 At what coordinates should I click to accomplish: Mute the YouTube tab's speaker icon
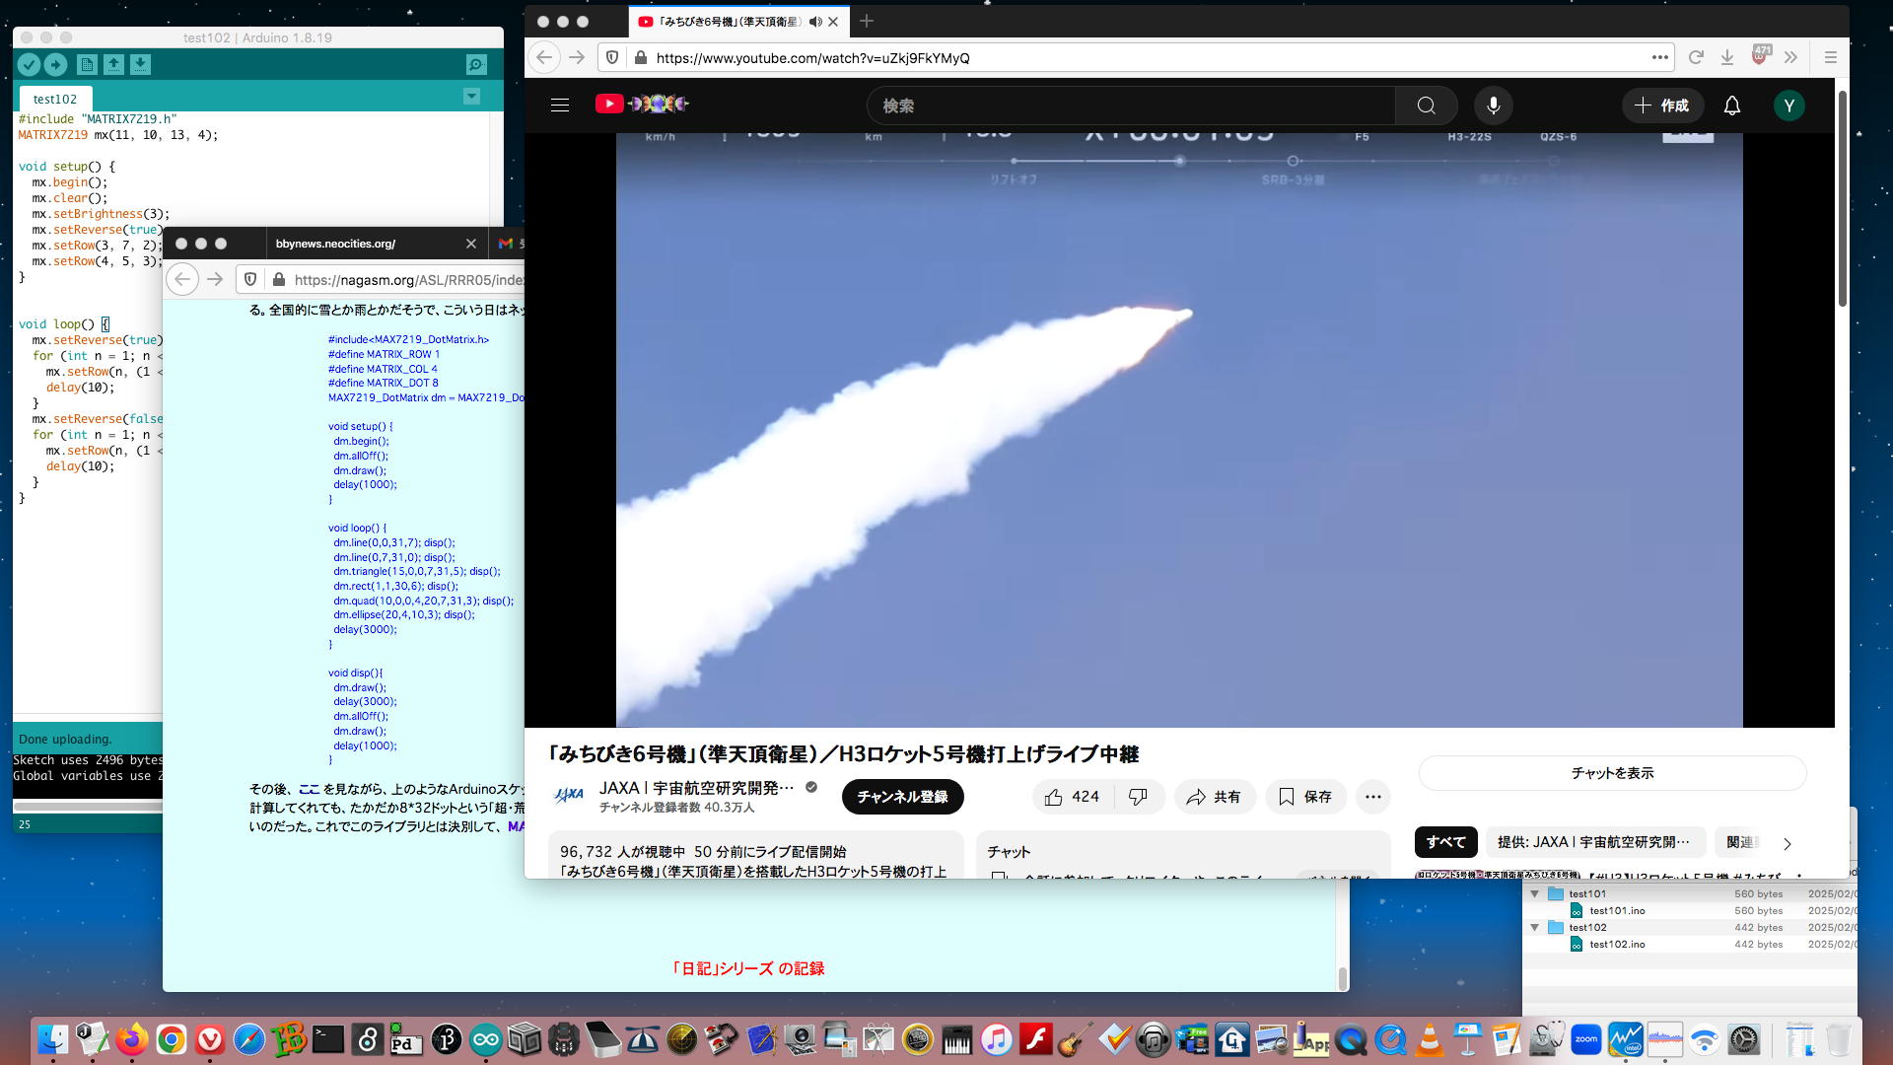point(814,22)
